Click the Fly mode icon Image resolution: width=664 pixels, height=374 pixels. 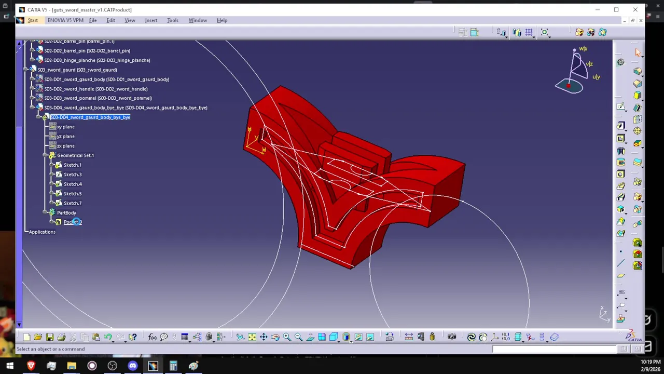pos(240,337)
